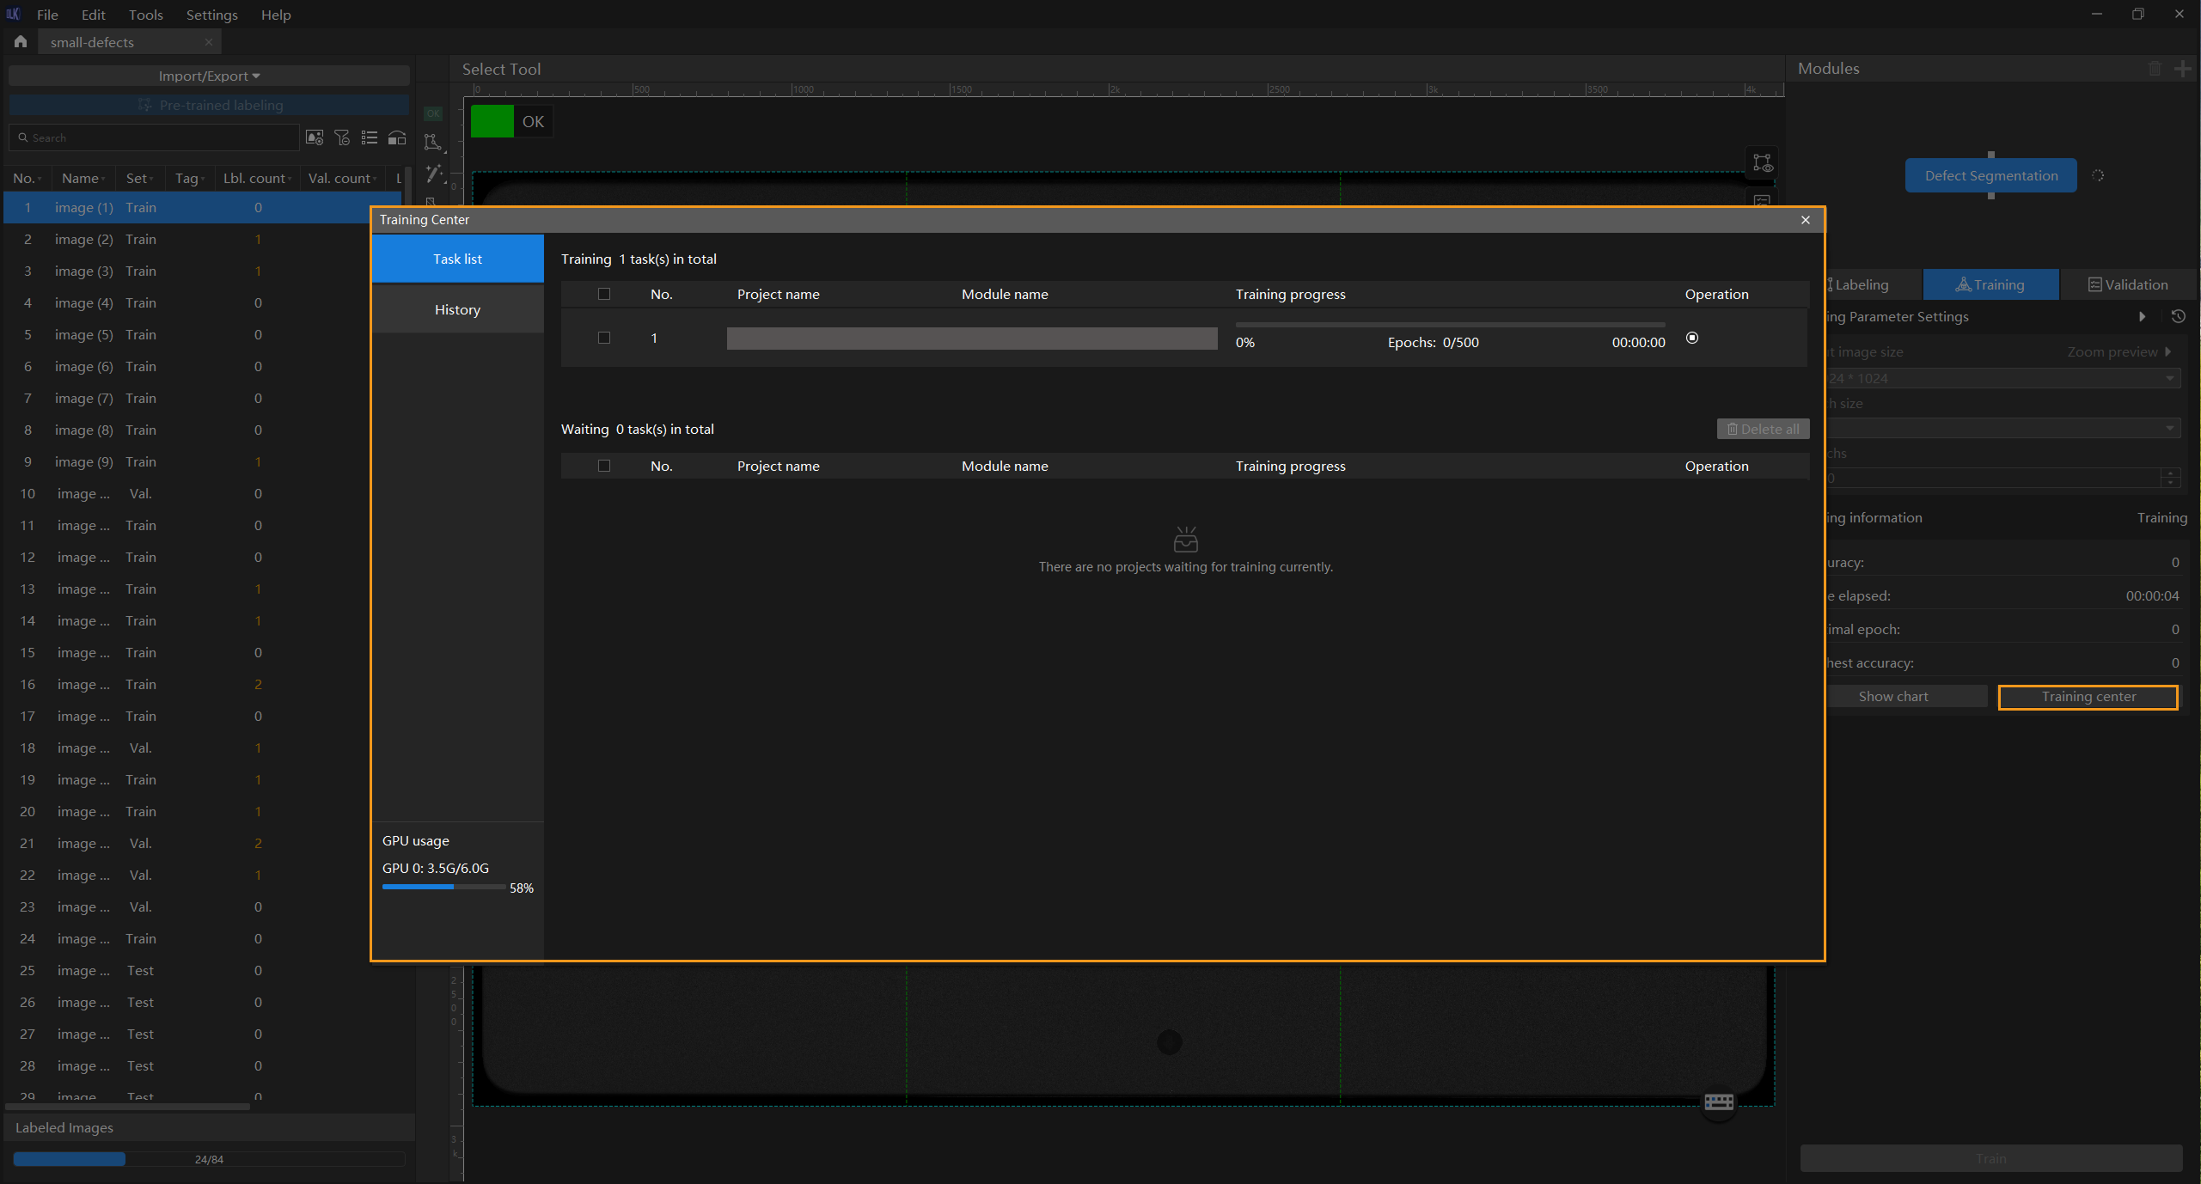Open image display settings icon beside Search
The image size is (2201, 1184).
click(x=315, y=137)
